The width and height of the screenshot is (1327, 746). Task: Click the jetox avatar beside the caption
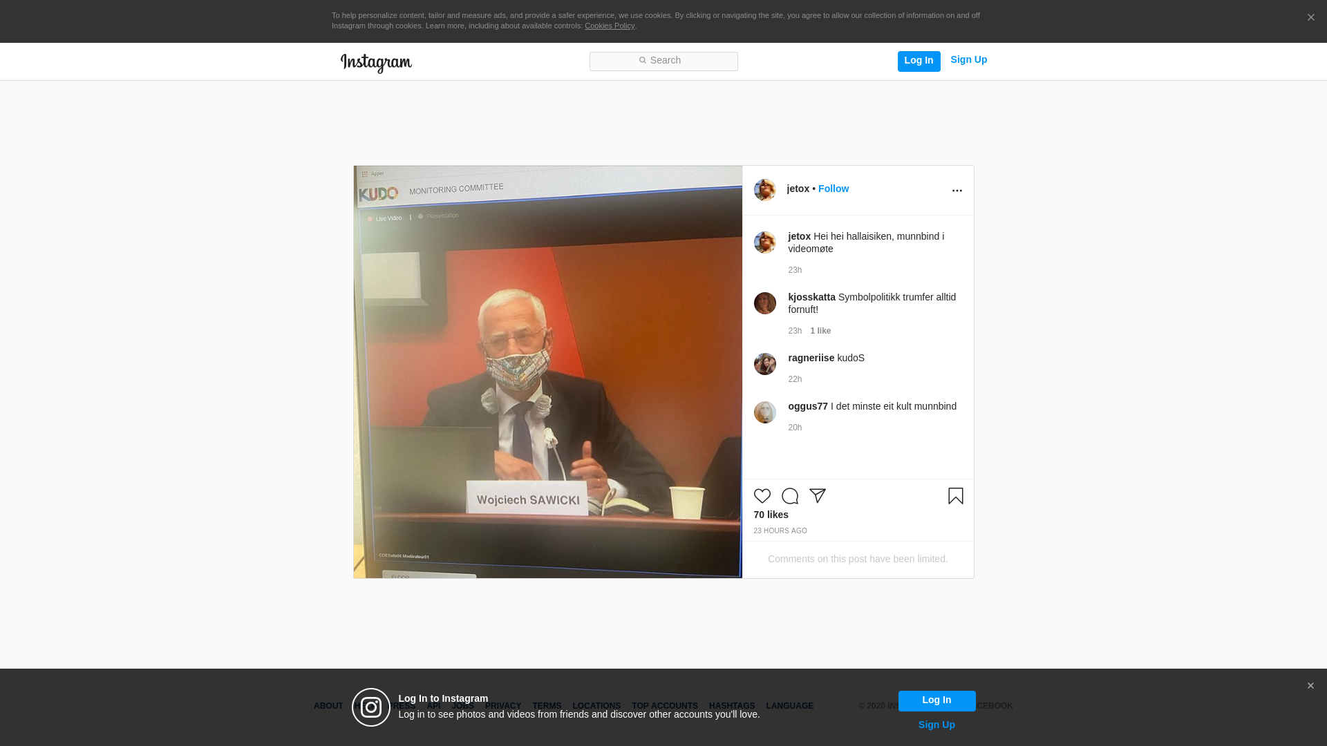point(764,242)
